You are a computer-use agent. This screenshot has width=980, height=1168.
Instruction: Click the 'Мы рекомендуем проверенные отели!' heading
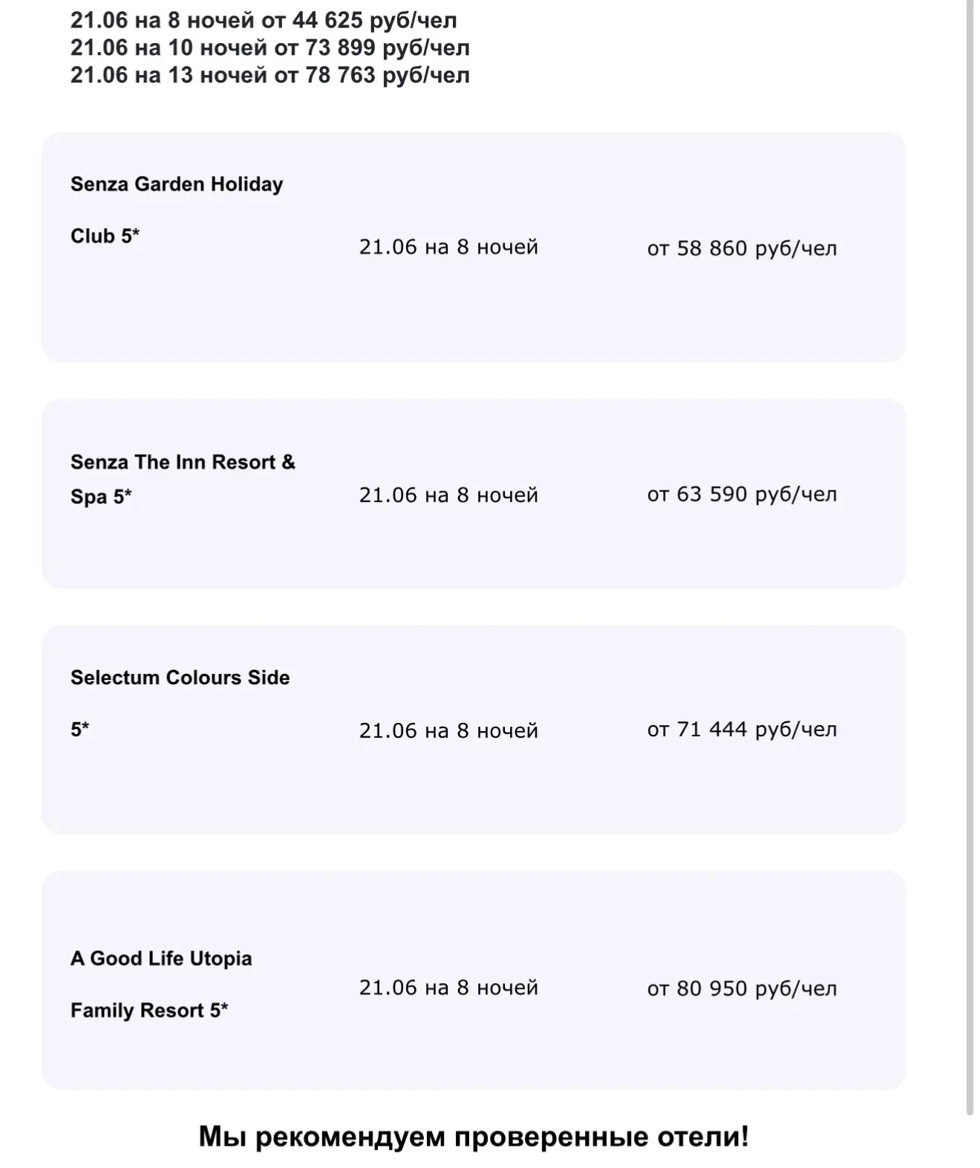point(474,1136)
